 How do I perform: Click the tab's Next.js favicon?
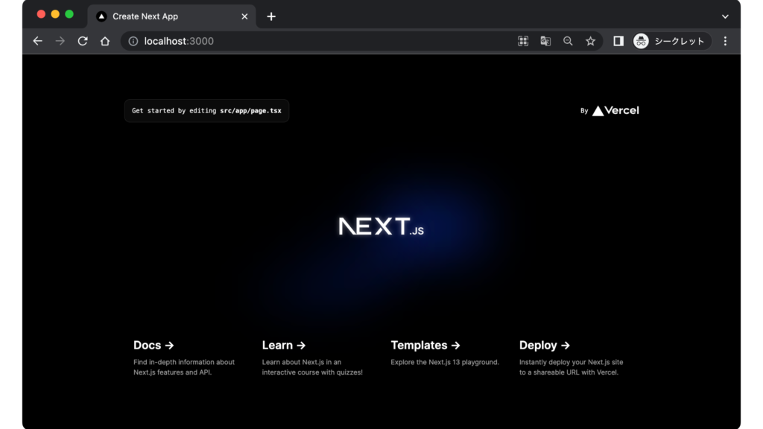click(101, 16)
